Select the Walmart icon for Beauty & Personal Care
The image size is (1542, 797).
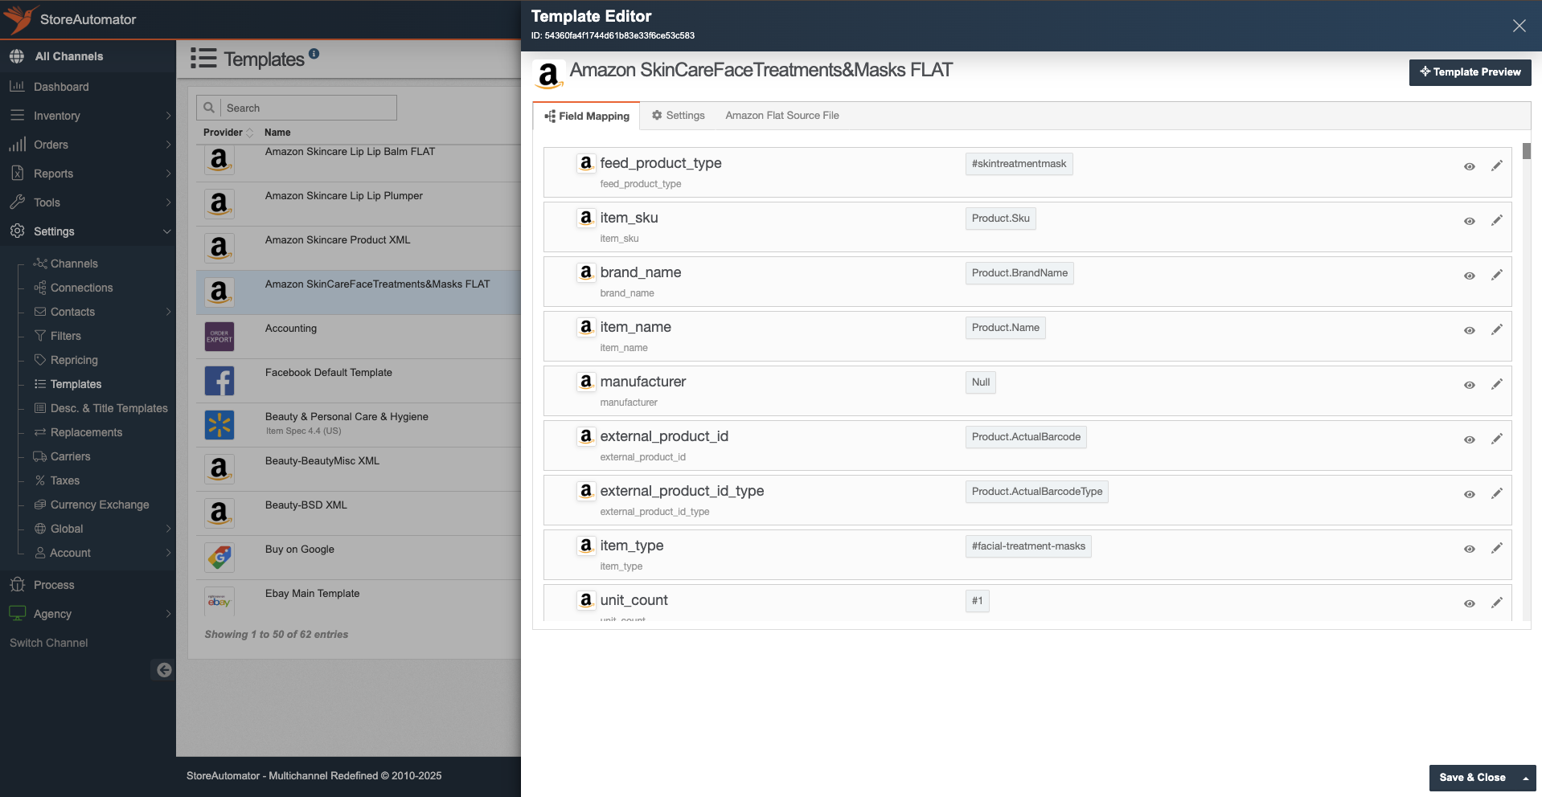(x=219, y=424)
